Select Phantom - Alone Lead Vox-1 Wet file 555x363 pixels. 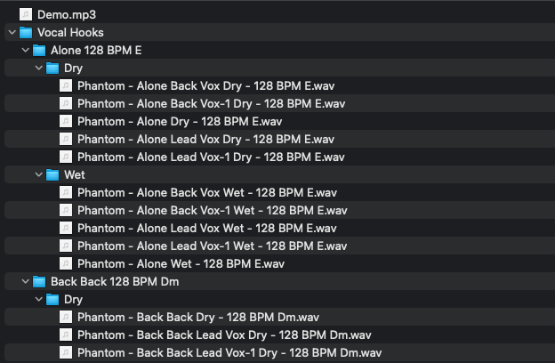213,246
